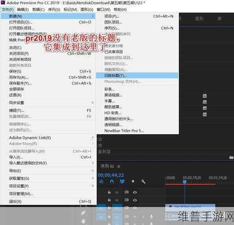
Task: Switch to the 库 workspace tab
Action: tap(219, 19)
